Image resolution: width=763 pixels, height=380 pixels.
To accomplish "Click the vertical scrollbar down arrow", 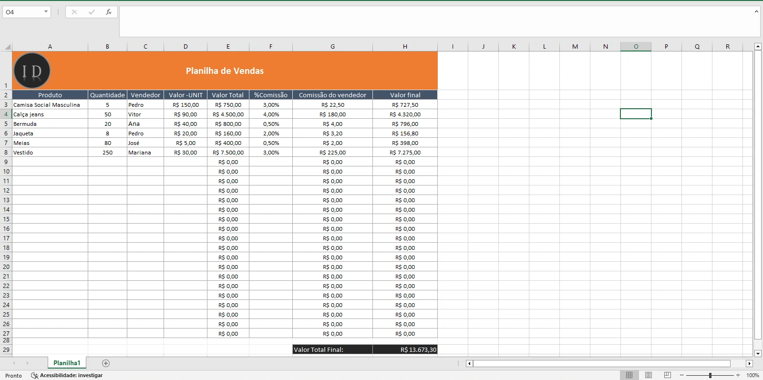I will pyautogui.click(x=758, y=353).
